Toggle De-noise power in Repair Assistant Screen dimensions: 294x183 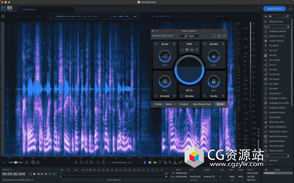coord(181,96)
